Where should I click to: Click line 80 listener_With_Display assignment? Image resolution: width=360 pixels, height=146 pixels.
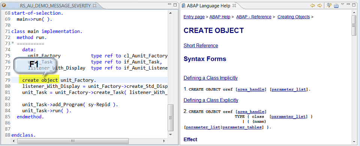94,86
